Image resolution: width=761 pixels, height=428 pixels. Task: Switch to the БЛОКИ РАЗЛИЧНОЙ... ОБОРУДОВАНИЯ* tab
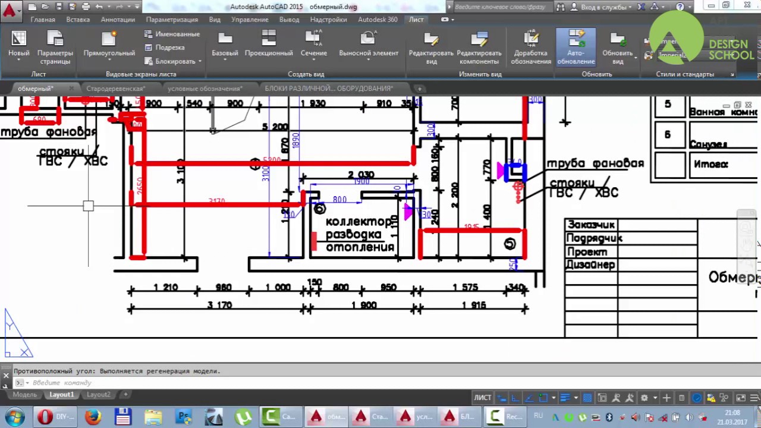pos(329,89)
